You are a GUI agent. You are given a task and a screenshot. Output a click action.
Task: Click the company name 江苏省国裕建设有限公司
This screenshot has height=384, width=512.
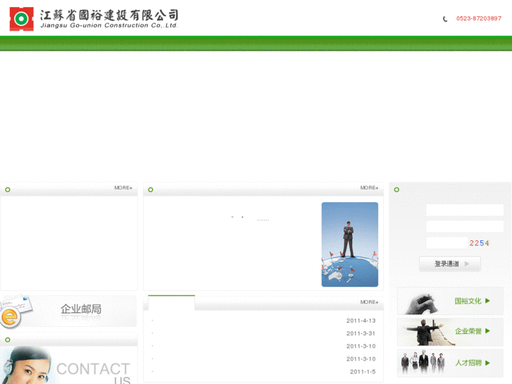[109, 15]
